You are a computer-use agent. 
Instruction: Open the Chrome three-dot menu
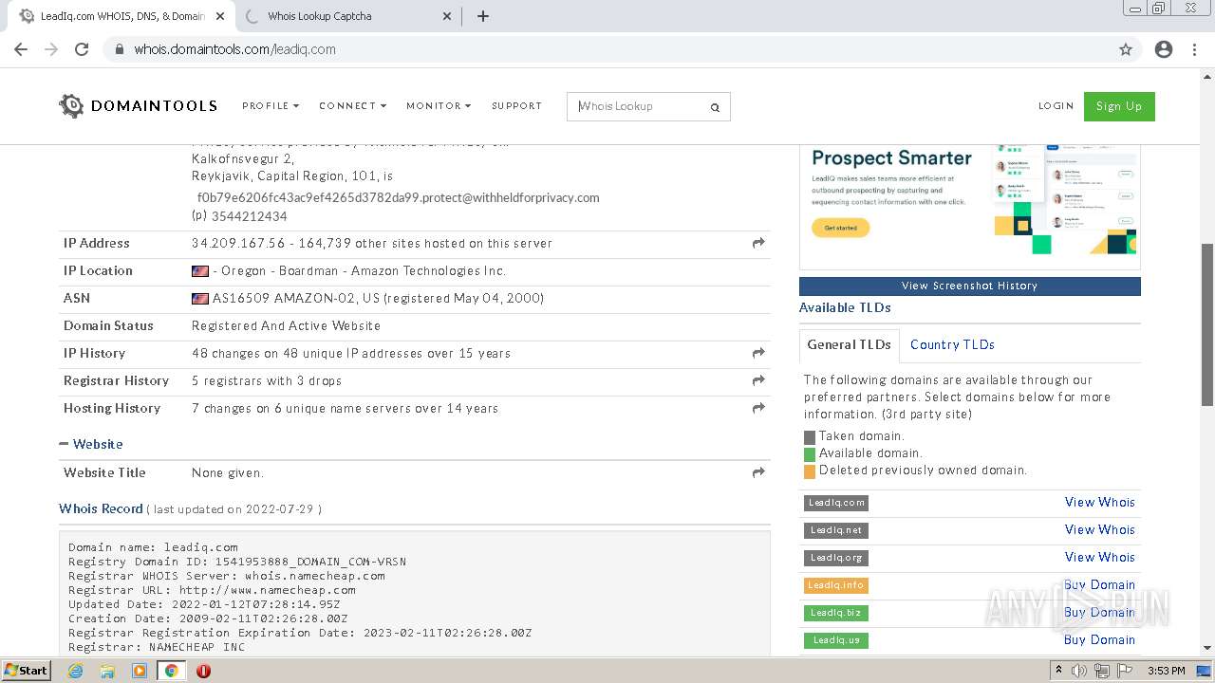pos(1194,49)
